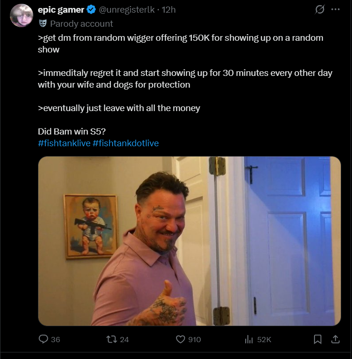Viewport: 352px width, 359px height.
Task: Open the reply speech bubble icon
Action: coord(43,339)
